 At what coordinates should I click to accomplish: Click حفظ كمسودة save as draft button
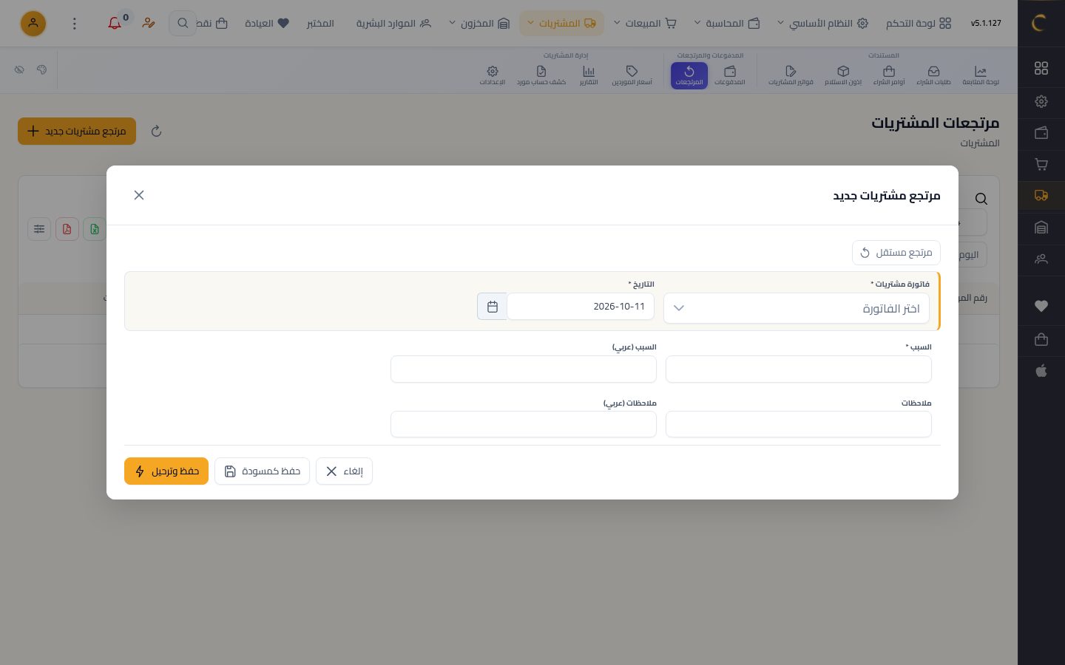coord(262,471)
